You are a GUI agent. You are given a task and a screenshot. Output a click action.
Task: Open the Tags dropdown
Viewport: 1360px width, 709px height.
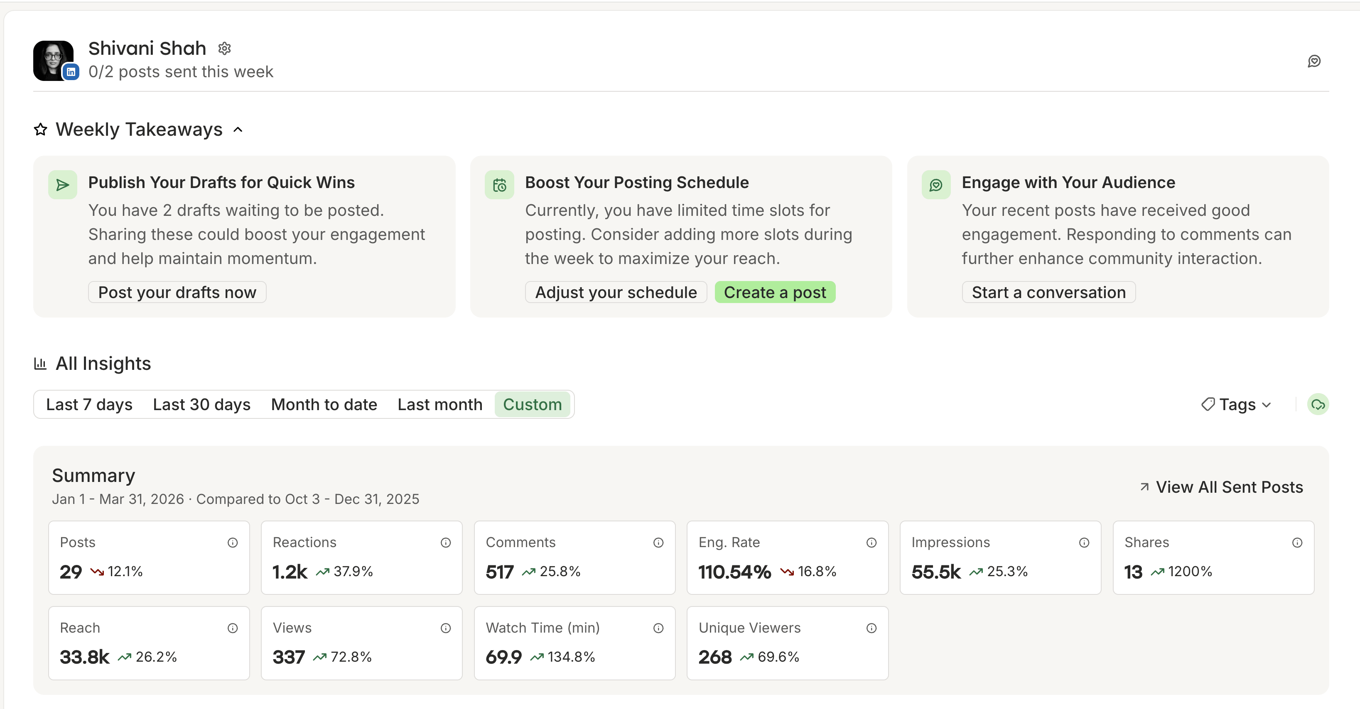tap(1236, 405)
